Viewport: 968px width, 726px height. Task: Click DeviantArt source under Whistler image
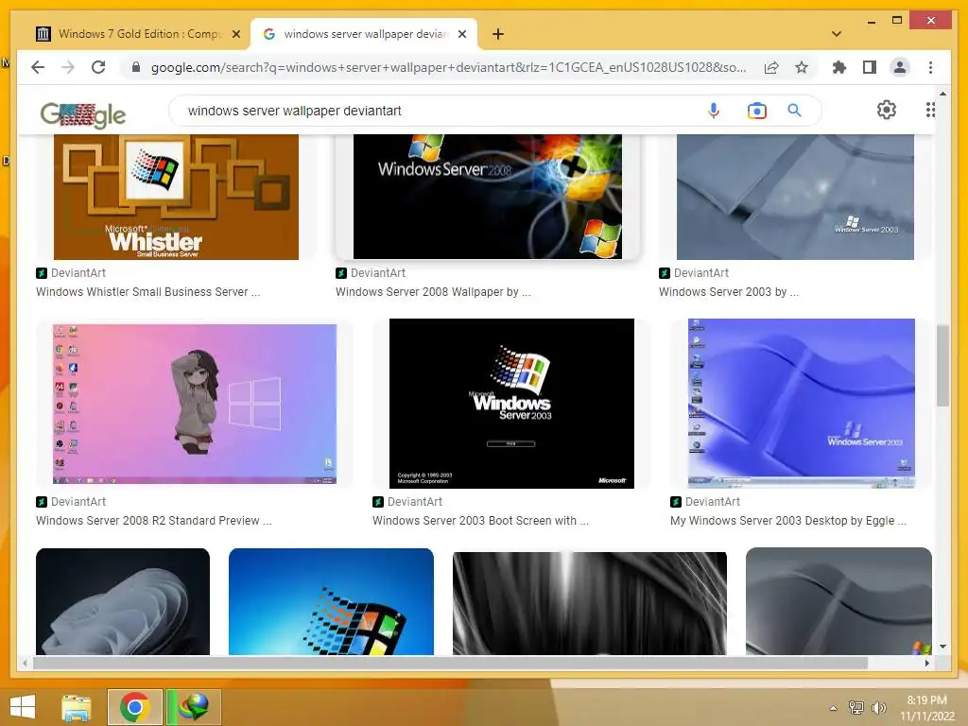click(x=71, y=273)
